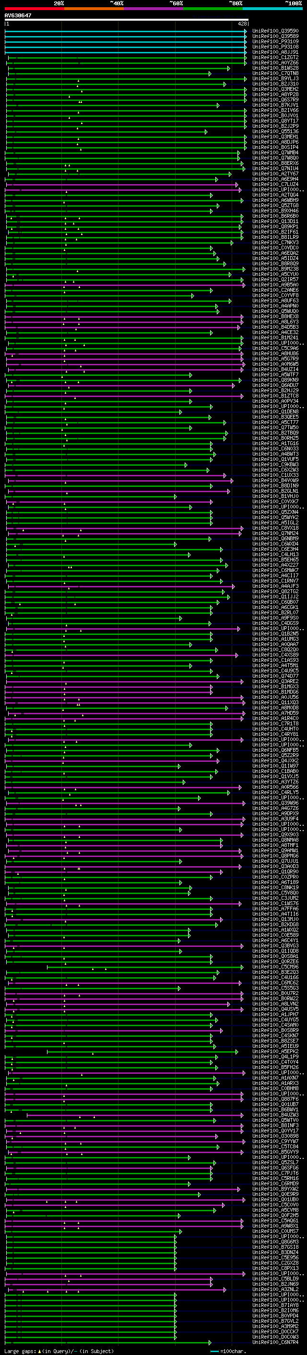
Task: Select the UniRef100_A5CT77 label
Action: (275, 423)
